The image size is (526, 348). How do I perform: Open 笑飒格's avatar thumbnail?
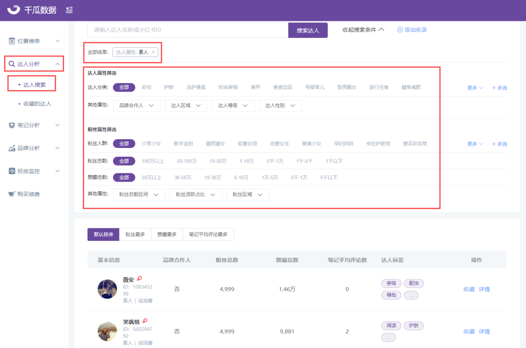107,331
